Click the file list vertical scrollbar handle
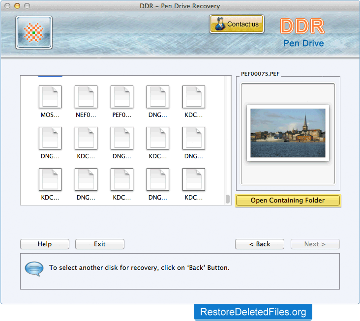Image resolution: width=360 pixels, height=321 pixels. tap(228, 199)
